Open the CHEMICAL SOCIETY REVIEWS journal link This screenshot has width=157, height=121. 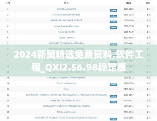tap(66, 15)
